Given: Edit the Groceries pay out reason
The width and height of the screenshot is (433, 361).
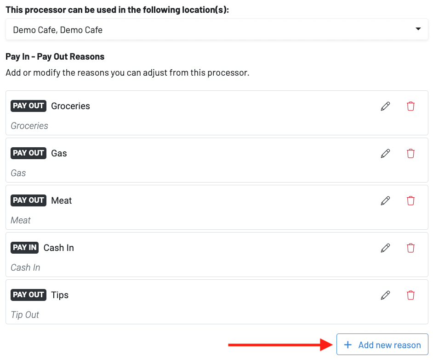Looking at the screenshot, I should tap(385, 106).
